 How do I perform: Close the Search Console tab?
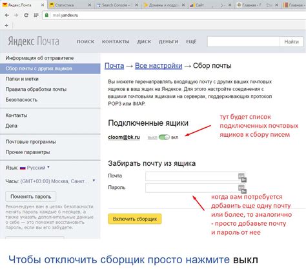(x=136, y=5)
